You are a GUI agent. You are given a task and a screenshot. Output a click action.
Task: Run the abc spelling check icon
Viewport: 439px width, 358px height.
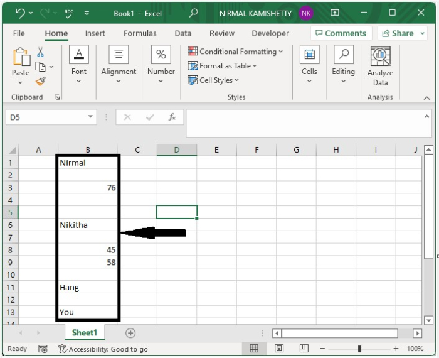tap(68, 13)
